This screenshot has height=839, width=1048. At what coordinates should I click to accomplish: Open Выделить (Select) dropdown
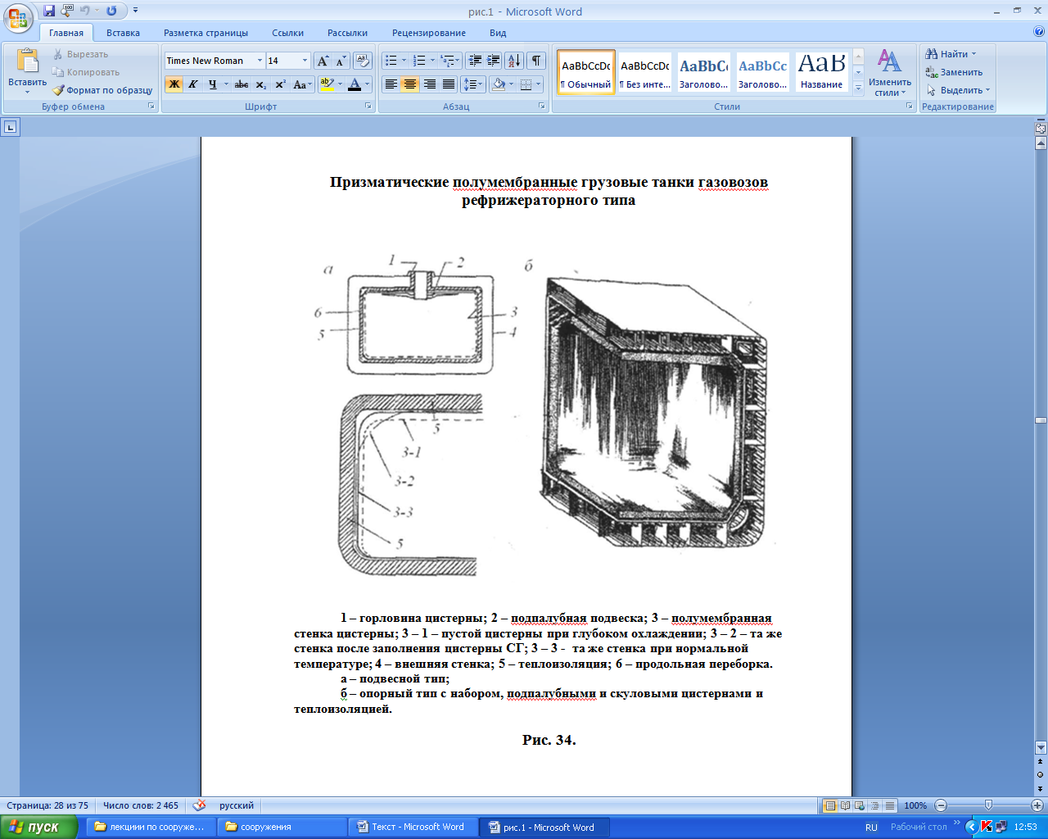958,90
